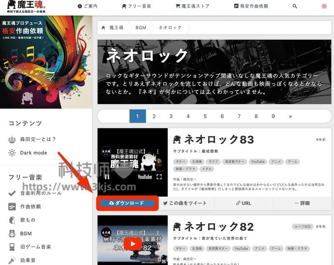Go to page 5
Image resolution: width=334 pixels, height=265 pixels.
[205, 116]
